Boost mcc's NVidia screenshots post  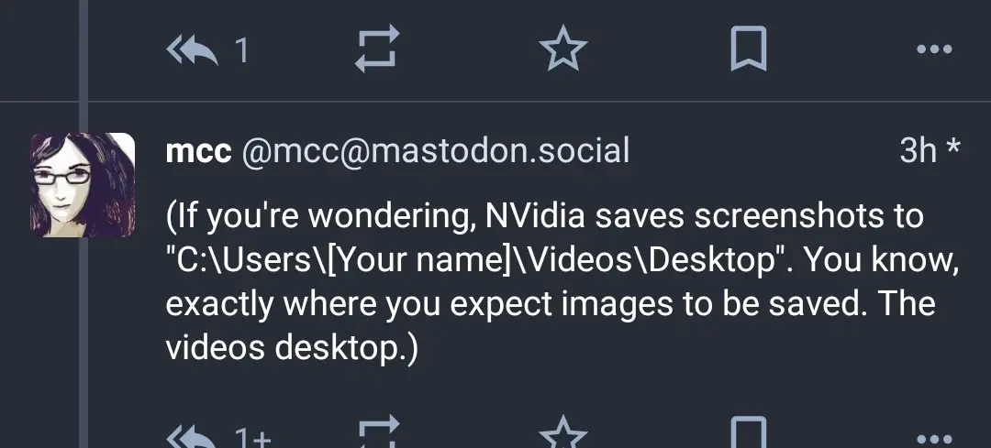click(x=377, y=432)
